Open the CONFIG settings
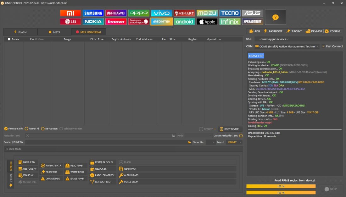Image resolution: width=346 pixels, height=197 pixels. (x=332, y=31)
